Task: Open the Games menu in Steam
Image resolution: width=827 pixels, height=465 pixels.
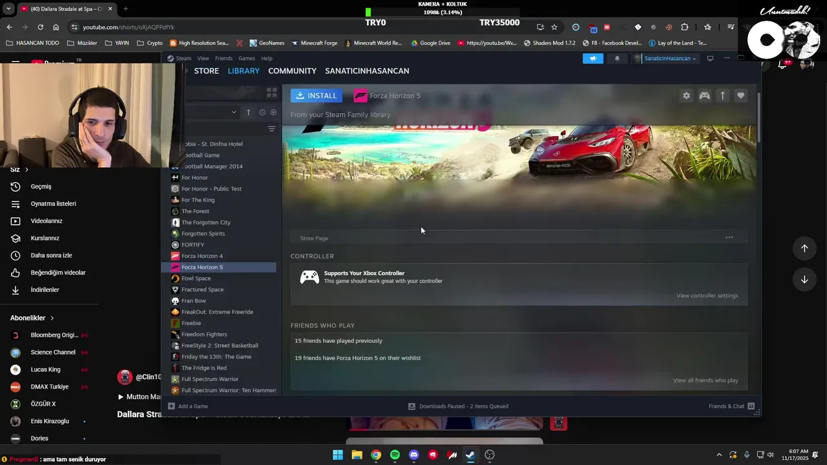Action: point(247,58)
